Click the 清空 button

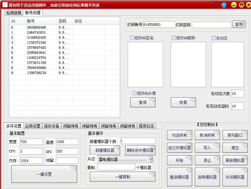coord(235,148)
